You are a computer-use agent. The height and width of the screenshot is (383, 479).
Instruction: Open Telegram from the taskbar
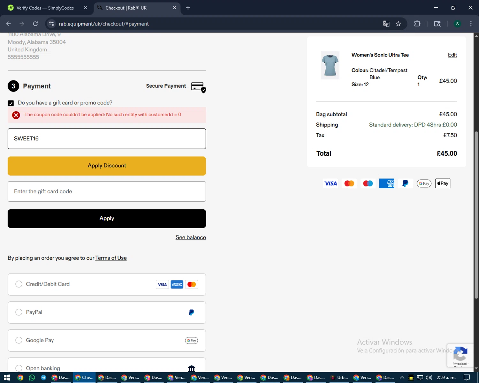coord(43,378)
